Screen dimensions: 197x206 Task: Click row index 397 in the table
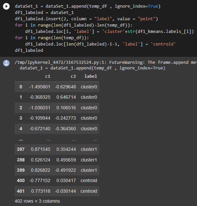tap(21, 150)
